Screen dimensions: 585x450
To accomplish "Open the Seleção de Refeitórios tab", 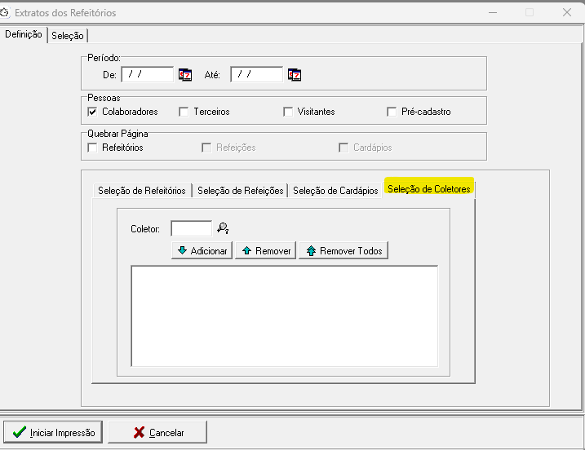I will (x=142, y=190).
